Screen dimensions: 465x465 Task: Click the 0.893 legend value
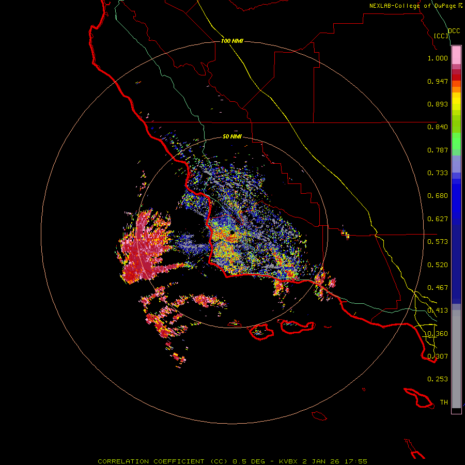click(438, 104)
